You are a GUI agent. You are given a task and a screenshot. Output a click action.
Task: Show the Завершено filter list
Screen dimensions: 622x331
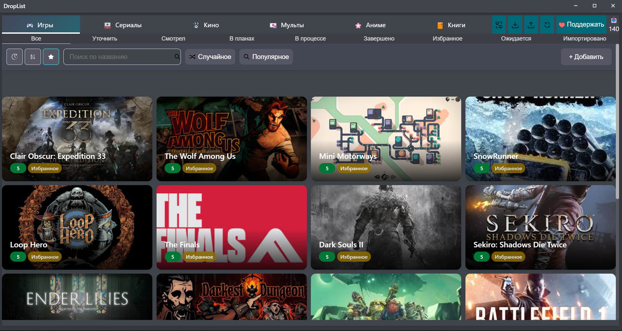tap(379, 39)
